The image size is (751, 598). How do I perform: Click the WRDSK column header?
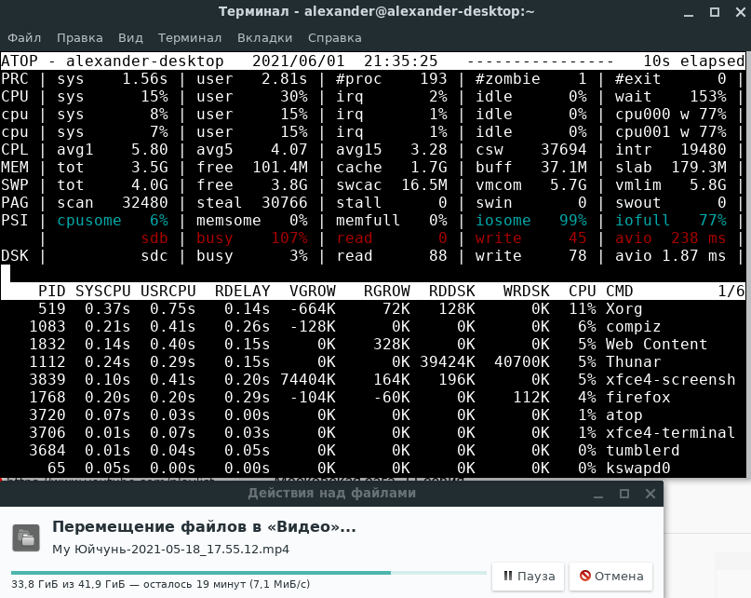point(527,292)
